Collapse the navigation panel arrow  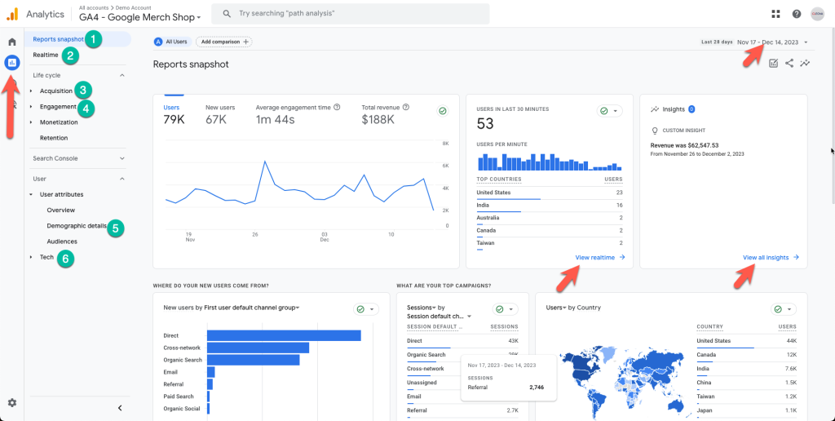[x=120, y=408]
